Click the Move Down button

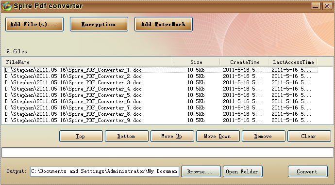(218, 136)
